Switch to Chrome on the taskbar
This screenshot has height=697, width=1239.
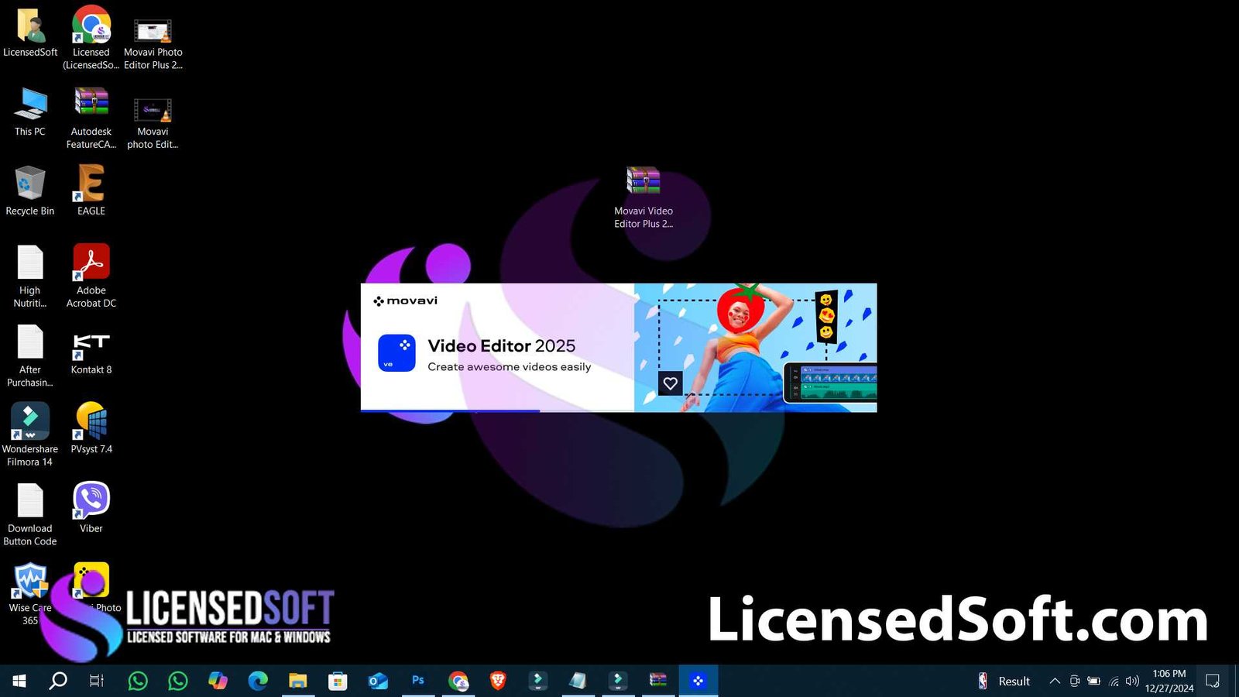coord(458,681)
